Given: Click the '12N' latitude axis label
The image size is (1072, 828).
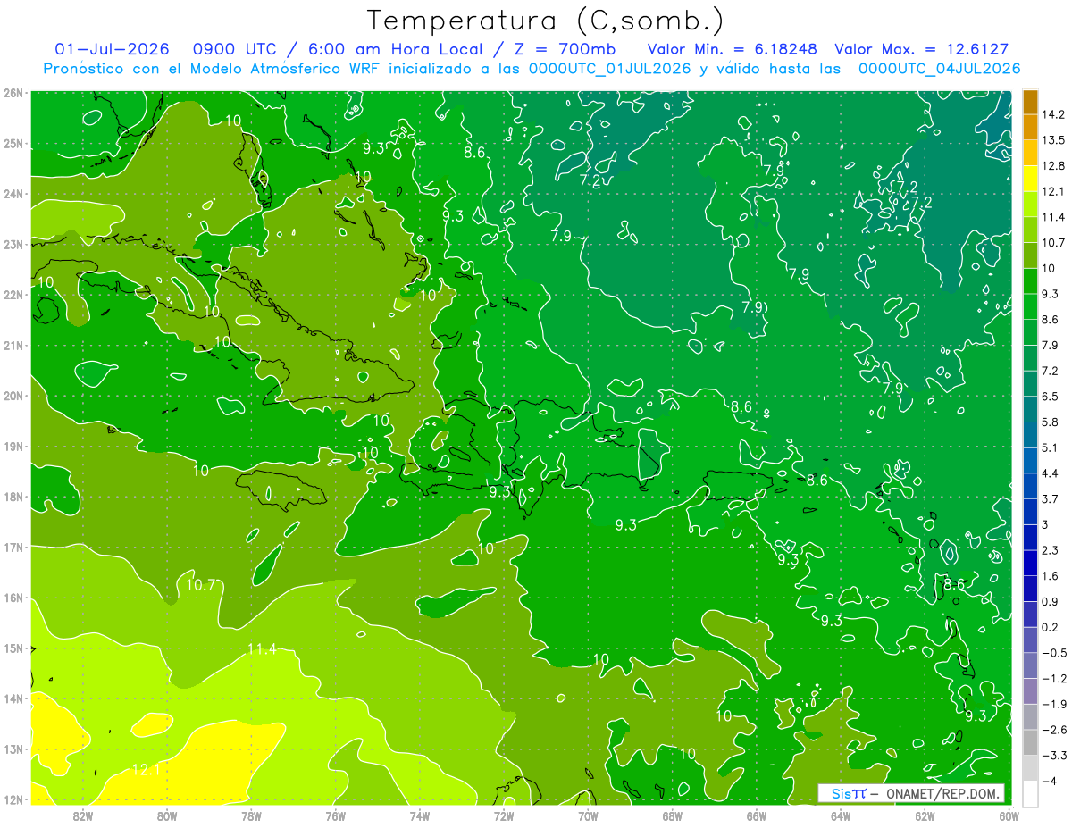Looking at the screenshot, I should [13, 799].
